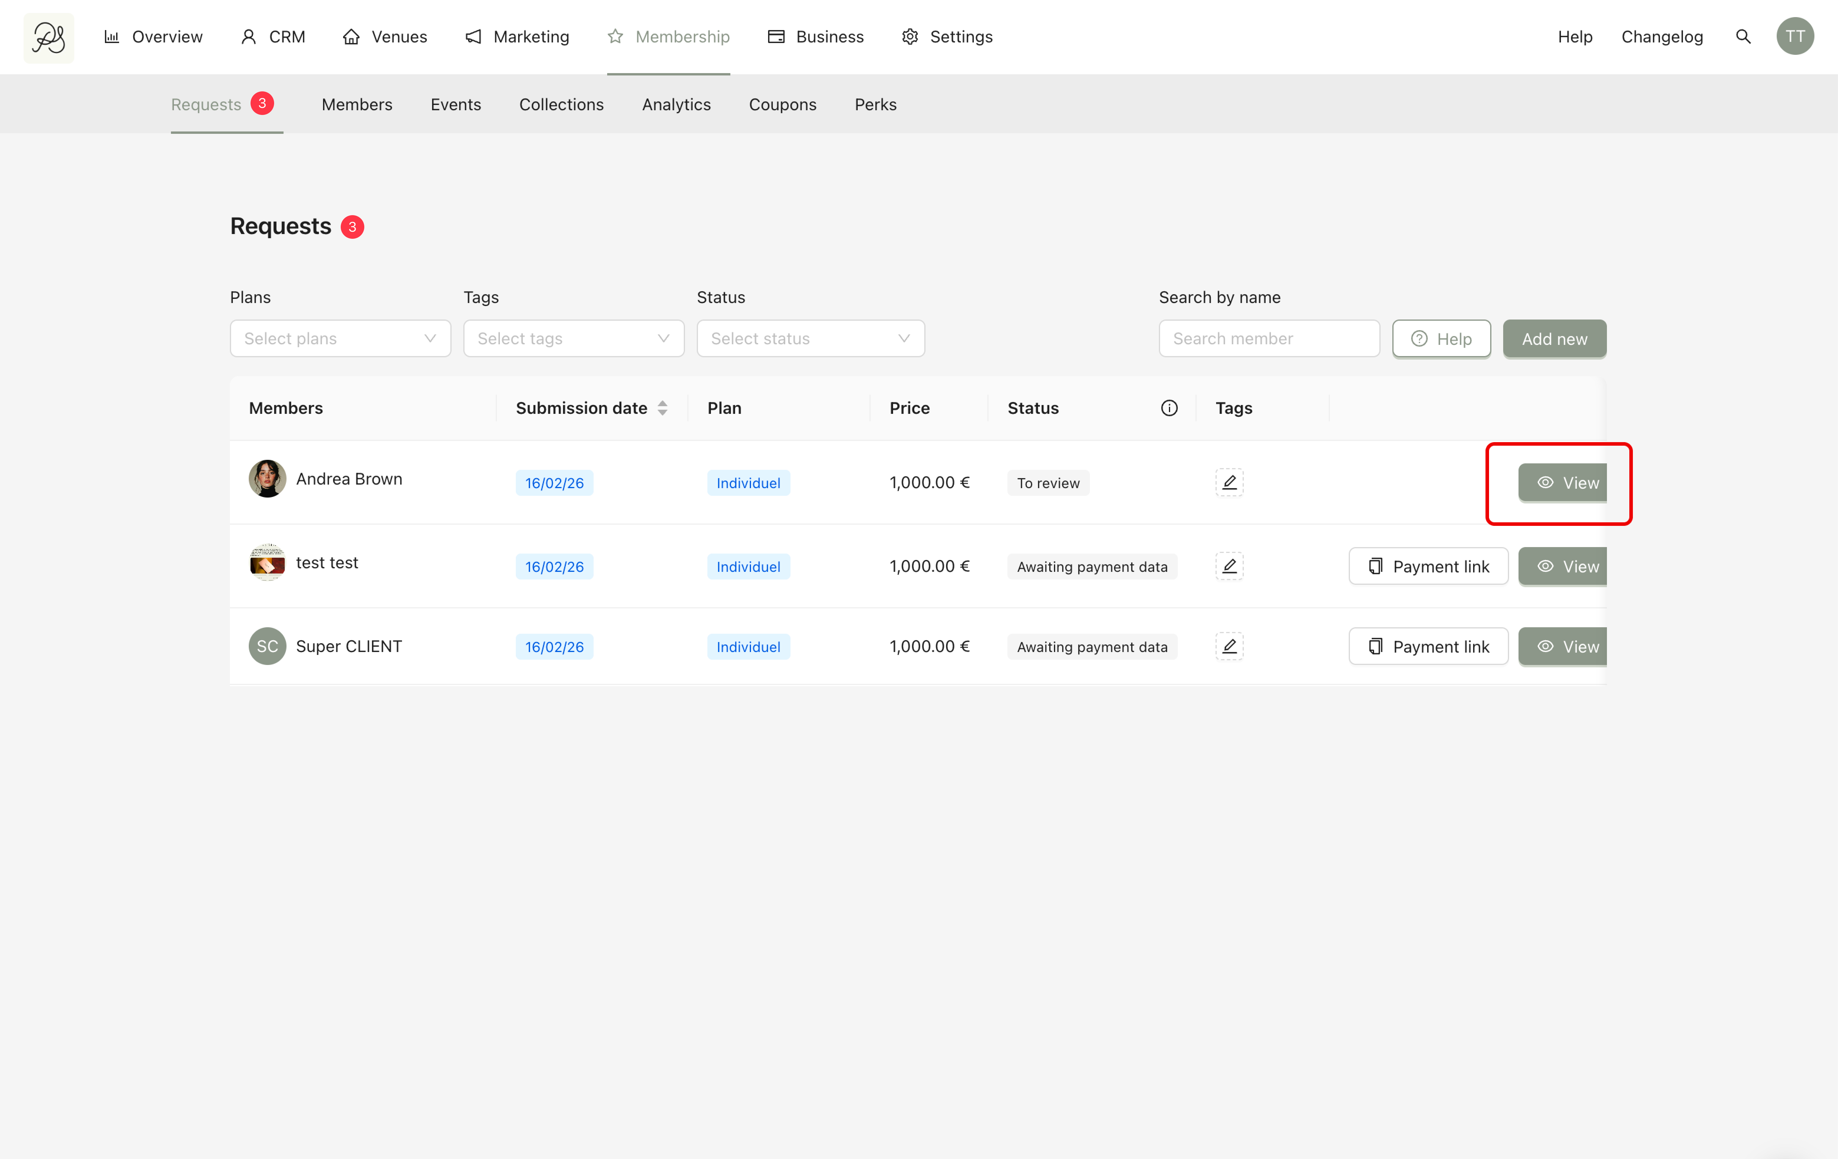Image resolution: width=1838 pixels, height=1159 pixels.
Task: Open the Business menu
Action: point(815,37)
